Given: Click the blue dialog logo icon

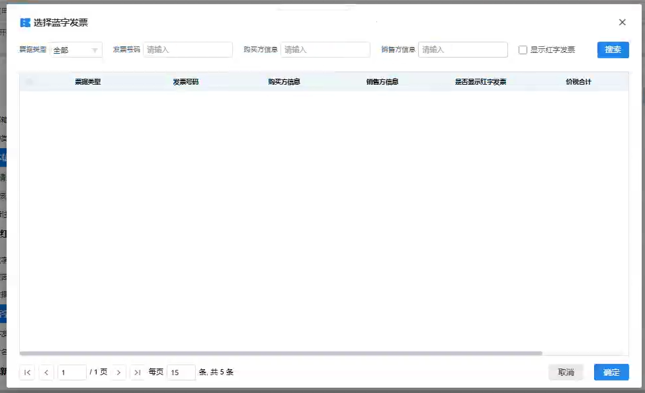Looking at the screenshot, I should [x=25, y=22].
